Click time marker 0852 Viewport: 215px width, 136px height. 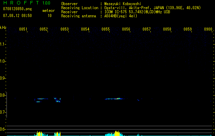click(x=44, y=29)
